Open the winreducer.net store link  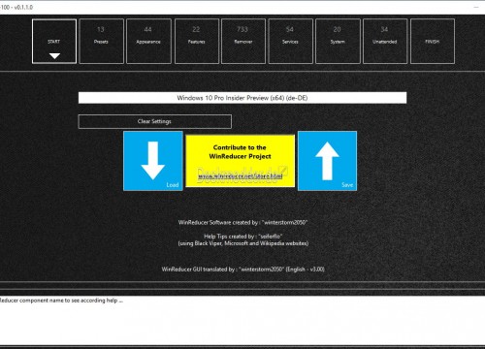(241, 176)
